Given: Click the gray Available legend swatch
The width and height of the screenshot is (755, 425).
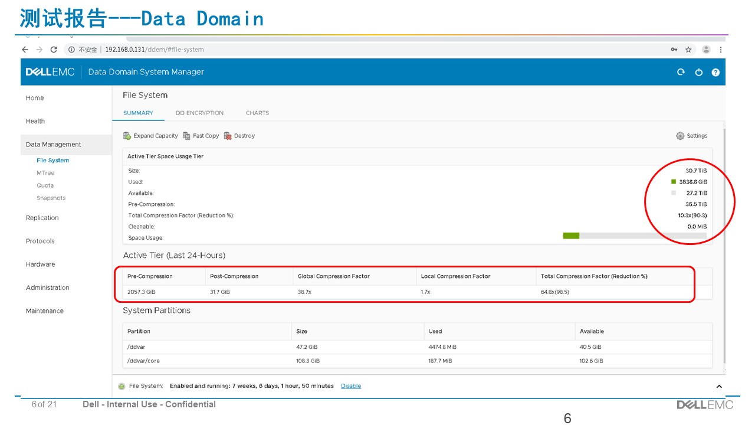Looking at the screenshot, I should [674, 193].
